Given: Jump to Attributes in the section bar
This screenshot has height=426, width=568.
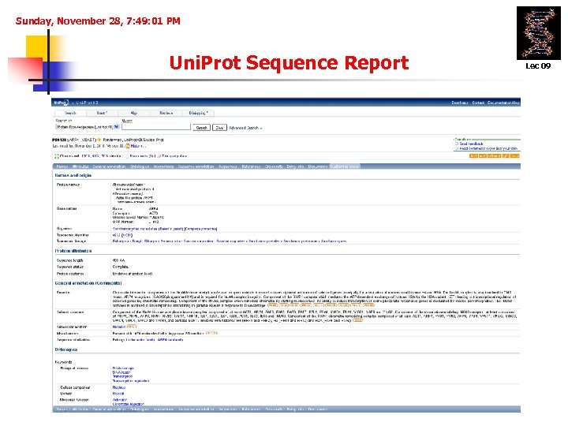Looking at the screenshot, I should pos(80,166).
